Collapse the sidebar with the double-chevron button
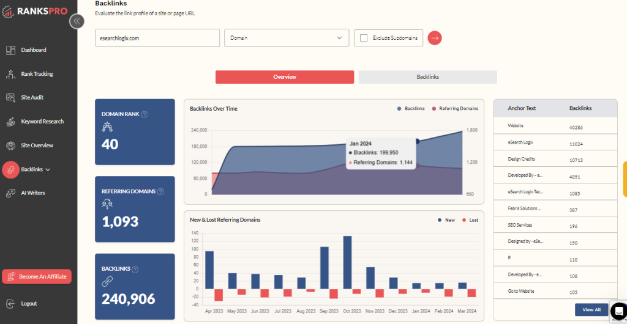 [77, 21]
